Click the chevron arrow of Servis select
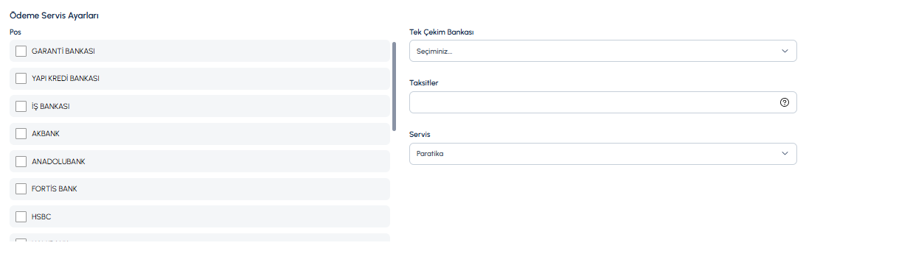The width and height of the screenshot is (924, 265). [785, 153]
